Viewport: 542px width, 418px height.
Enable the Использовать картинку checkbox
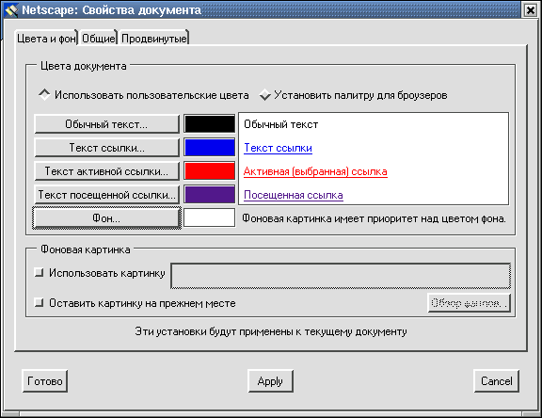tap(40, 273)
